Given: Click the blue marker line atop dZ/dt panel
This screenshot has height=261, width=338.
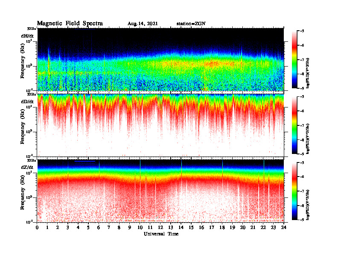Looking at the screenshot, I should point(85,161).
